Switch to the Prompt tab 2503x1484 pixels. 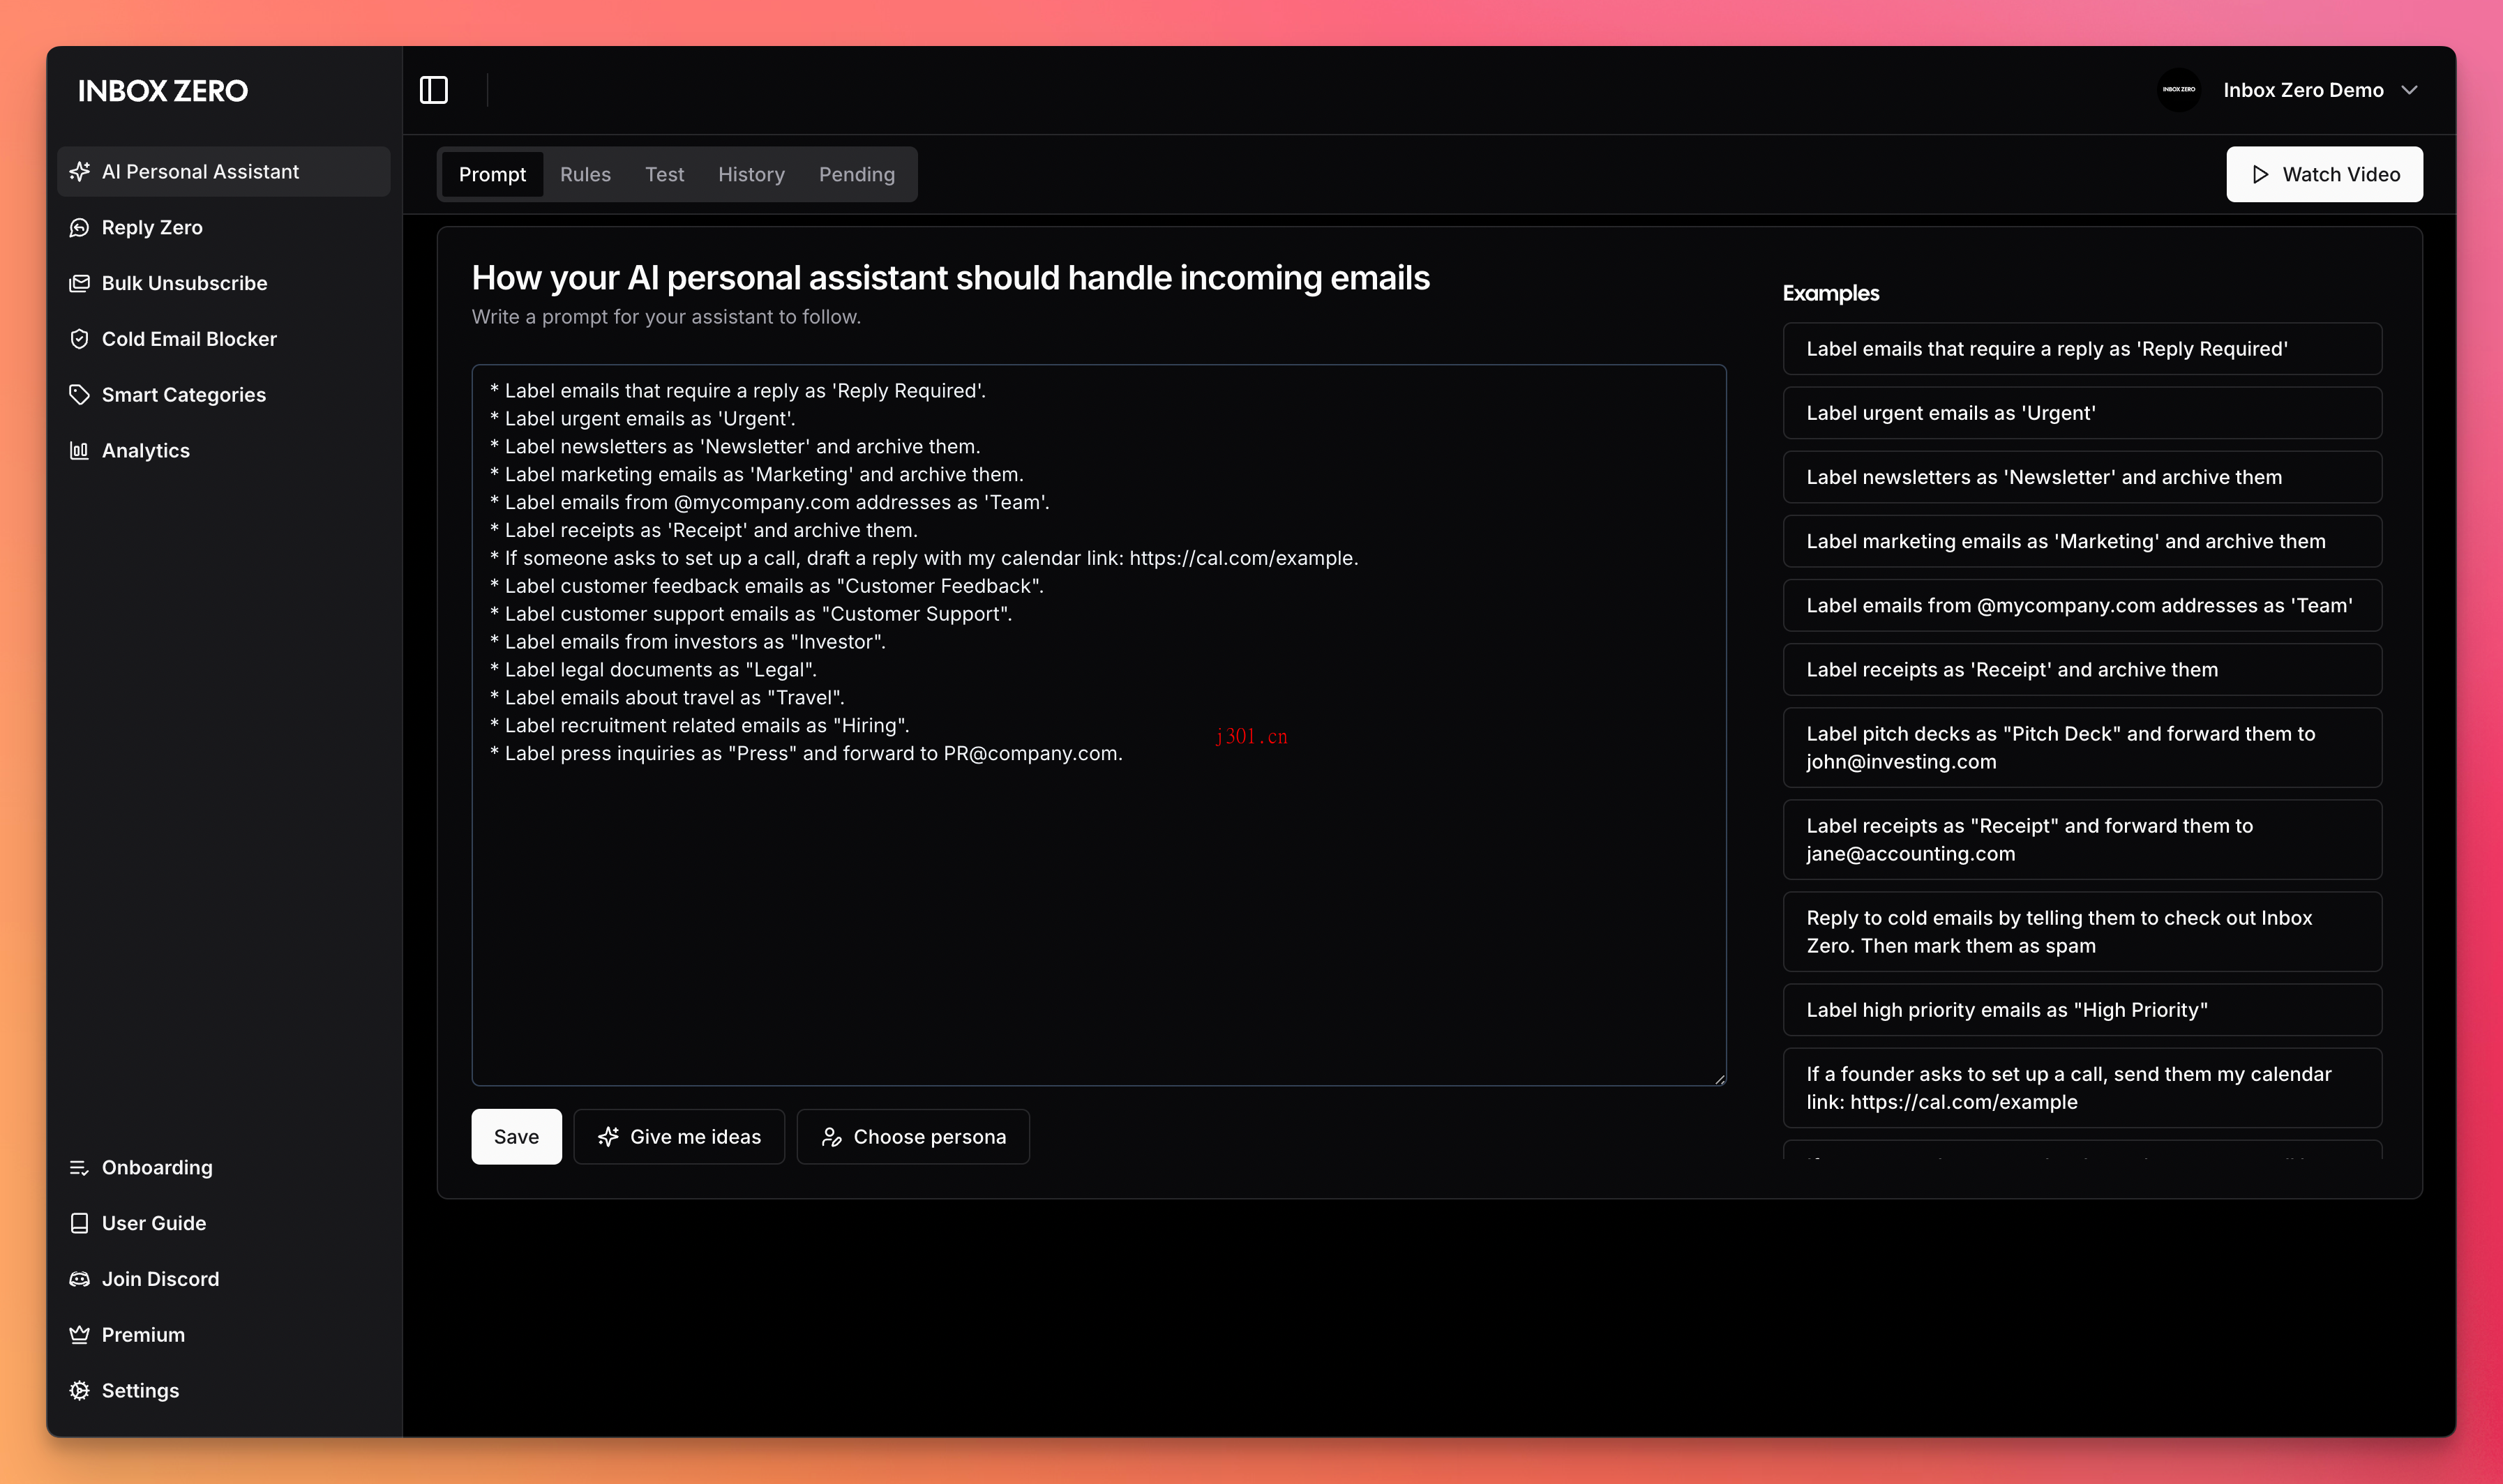[x=492, y=175]
